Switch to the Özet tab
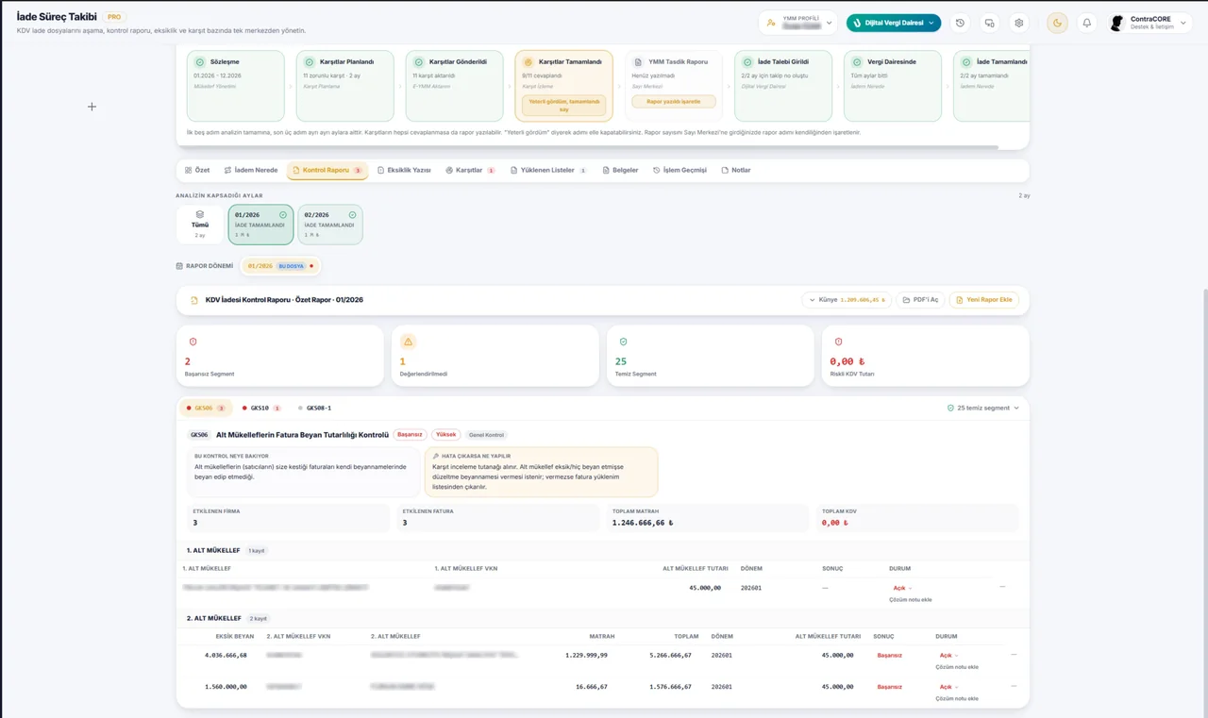Screen dimensions: 1208x718 pyautogui.click(x=197, y=170)
